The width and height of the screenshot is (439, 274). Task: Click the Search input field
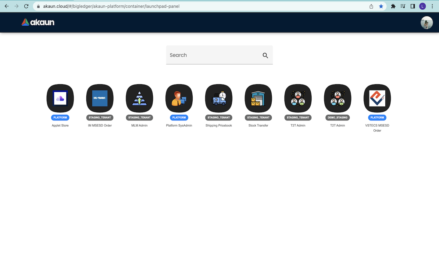tap(219, 55)
